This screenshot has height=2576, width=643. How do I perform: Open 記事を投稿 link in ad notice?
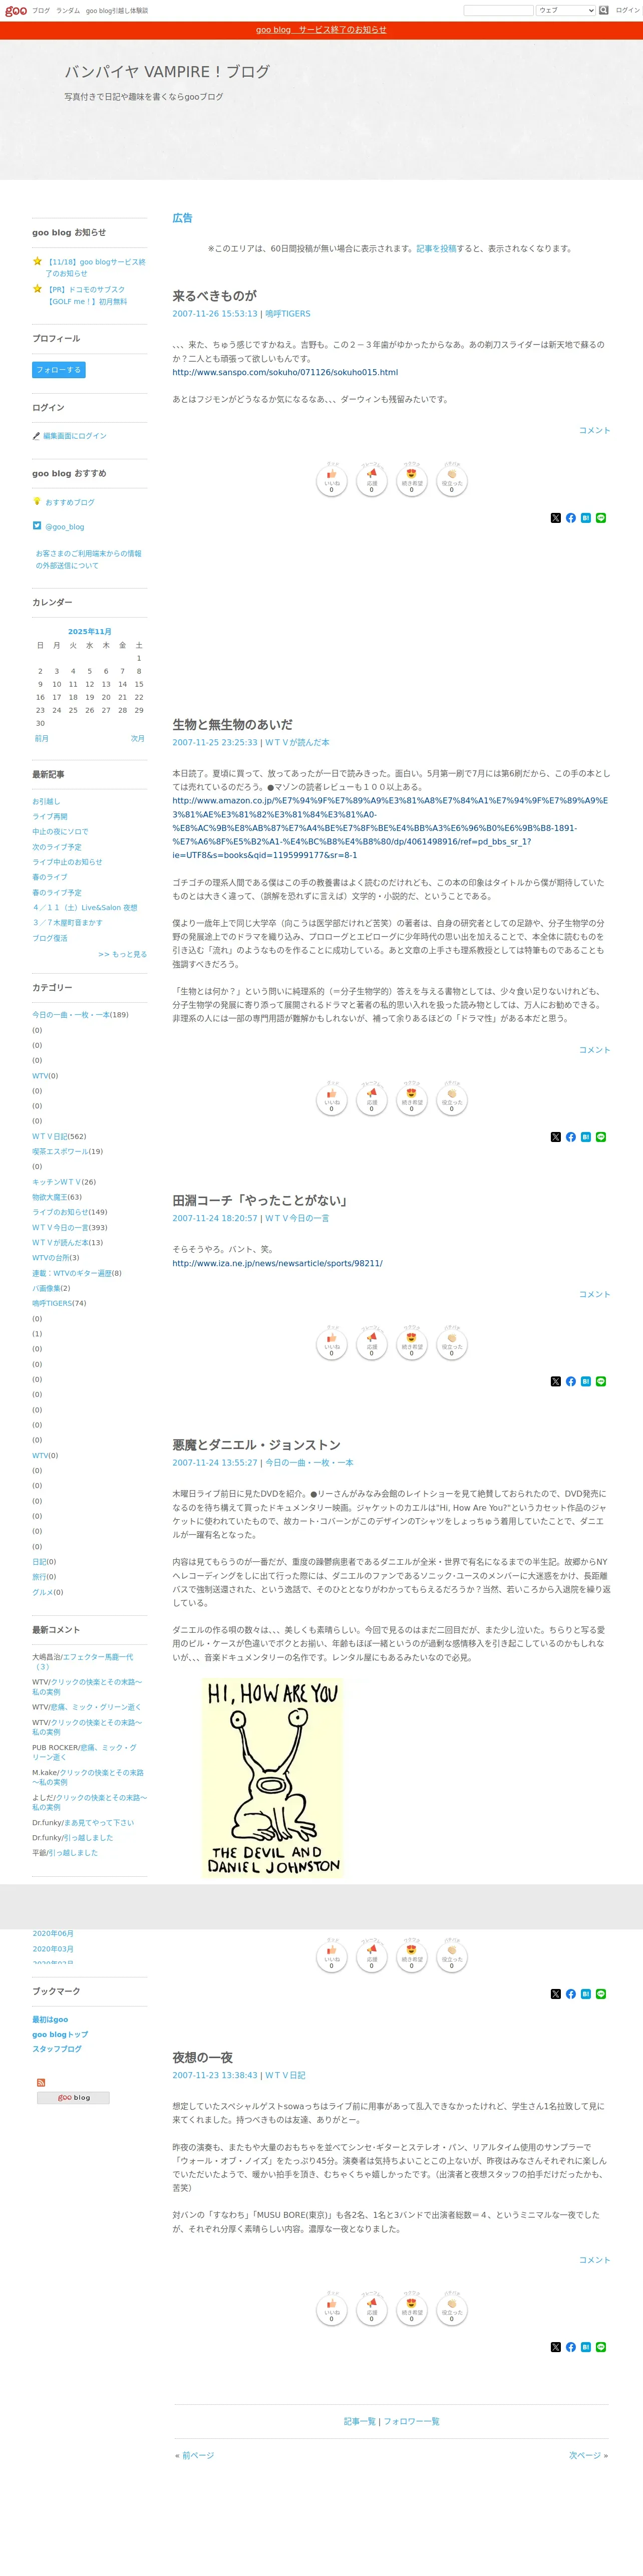tap(436, 249)
